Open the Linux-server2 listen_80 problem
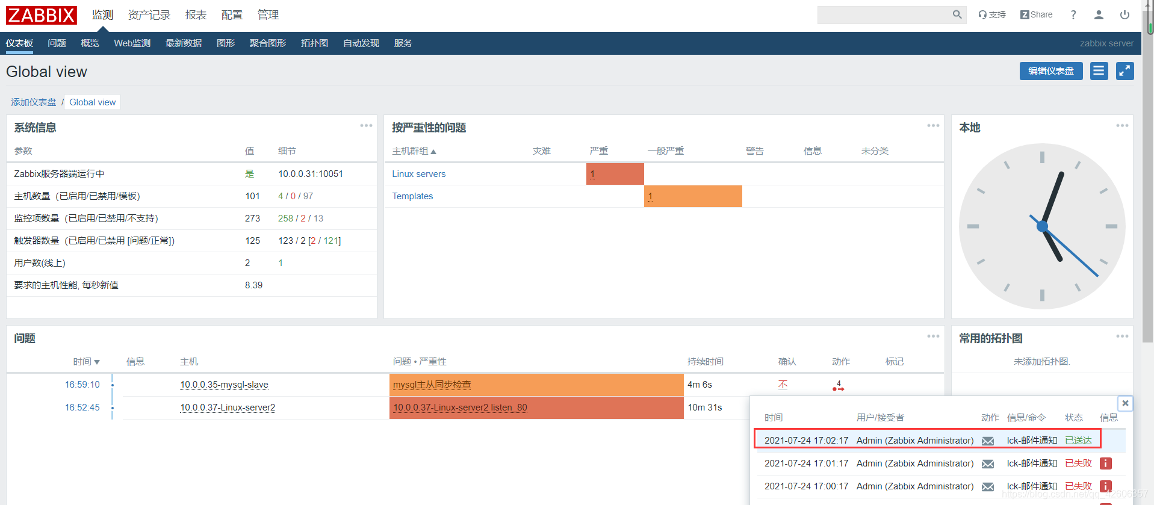 [460, 407]
